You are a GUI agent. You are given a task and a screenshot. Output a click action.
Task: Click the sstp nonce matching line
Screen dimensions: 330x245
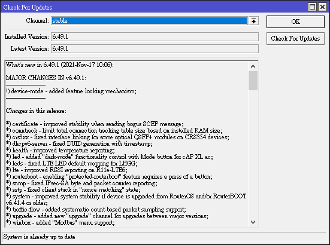coord(73,189)
